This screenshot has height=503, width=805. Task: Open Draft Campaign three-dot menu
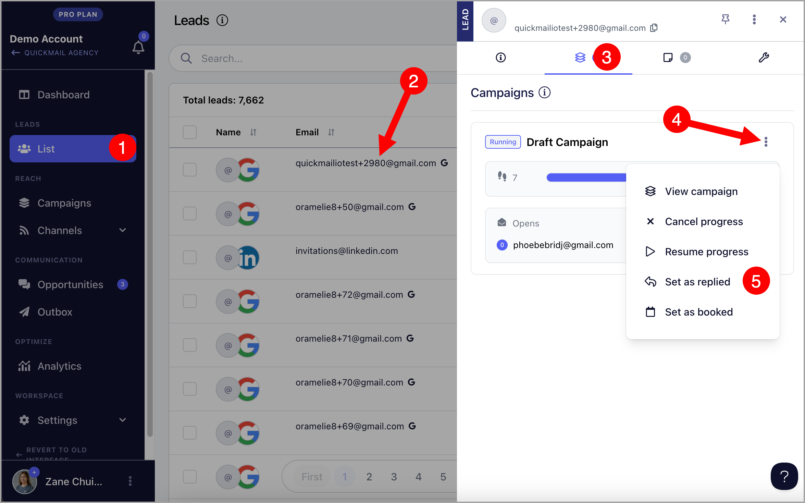[766, 142]
